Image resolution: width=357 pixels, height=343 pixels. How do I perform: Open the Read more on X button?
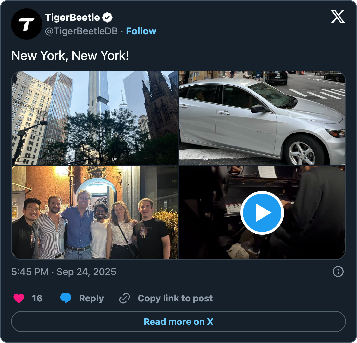pos(178,321)
